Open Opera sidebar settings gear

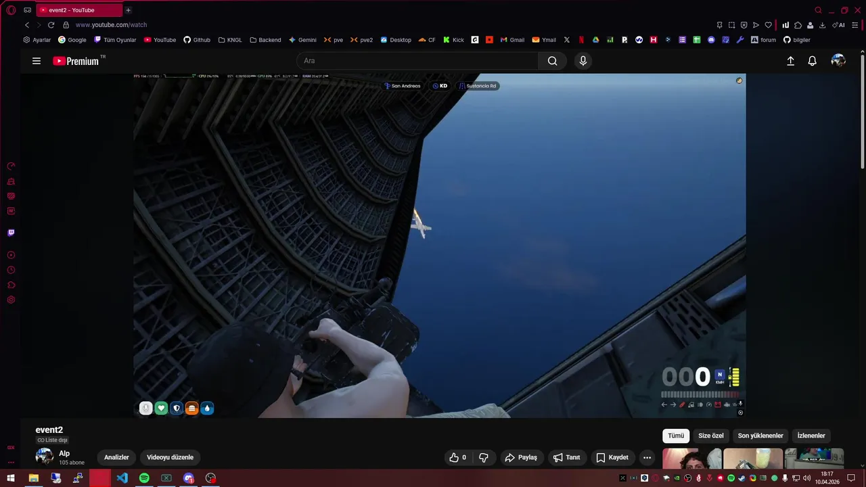[x=11, y=300]
